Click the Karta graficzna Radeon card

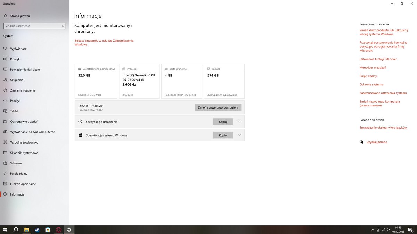(182, 81)
